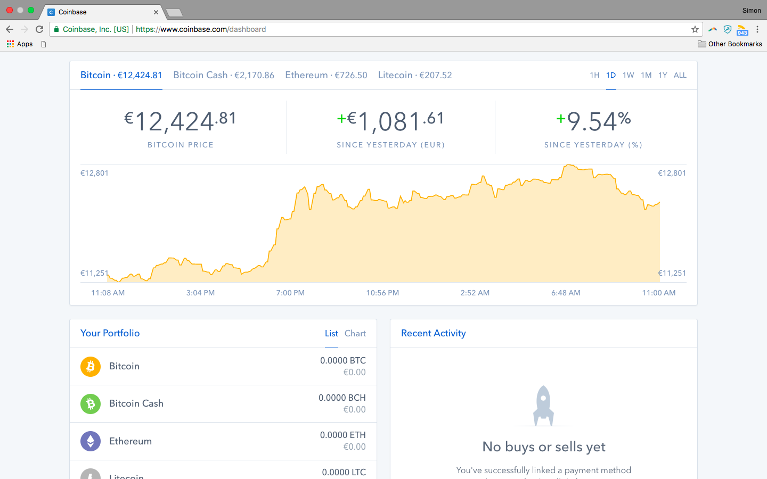Click the shield extension icon in toolbar
Image resolution: width=767 pixels, height=479 pixels.
(x=728, y=29)
